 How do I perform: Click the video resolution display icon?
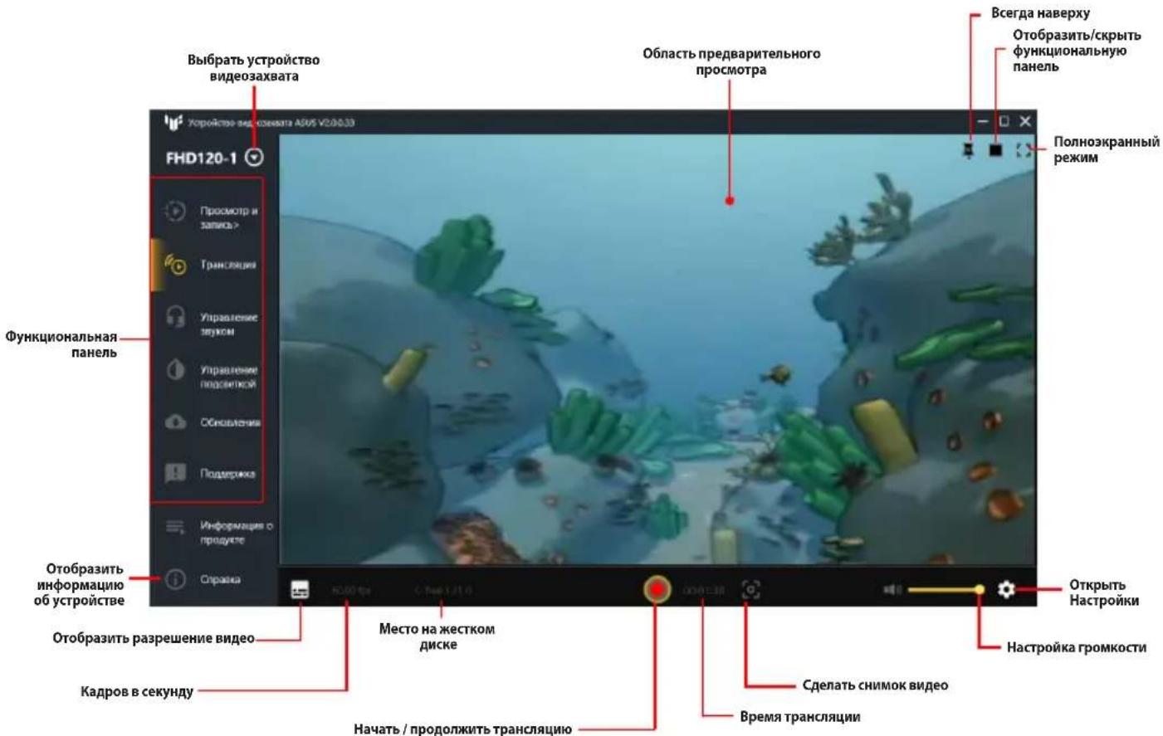point(300,589)
